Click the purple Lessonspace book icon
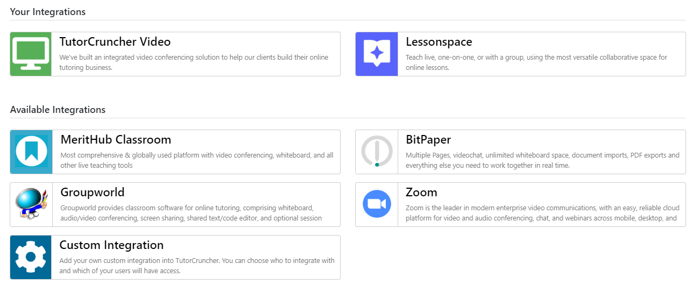The width and height of the screenshot is (699, 292). [377, 54]
